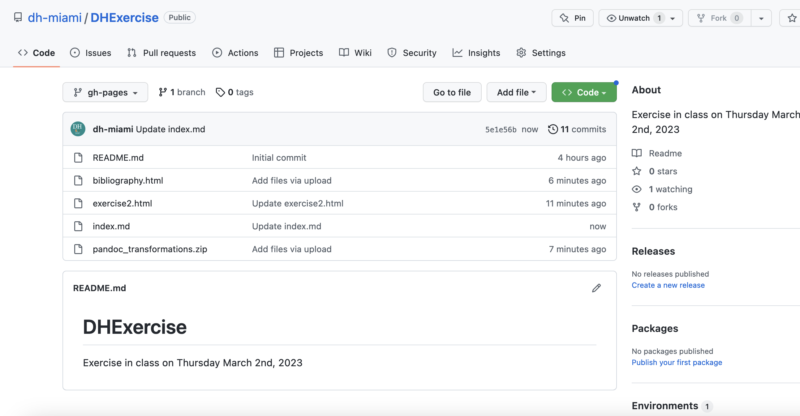The image size is (800, 416).
Task: Switch to the Issues tab
Action: pyautogui.click(x=90, y=53)
